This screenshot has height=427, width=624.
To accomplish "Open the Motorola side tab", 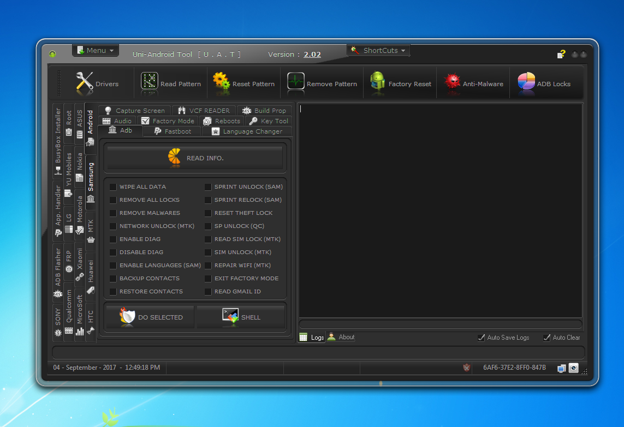I will pyautogui.click(x=80, y=215).
